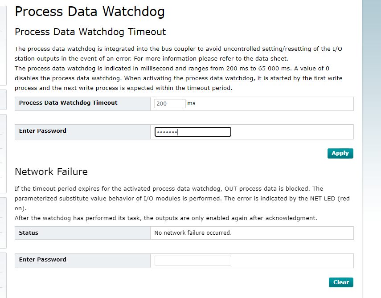Click the Status label cell
The height and width of the screenshot is (298, 381).
[82, 233]
